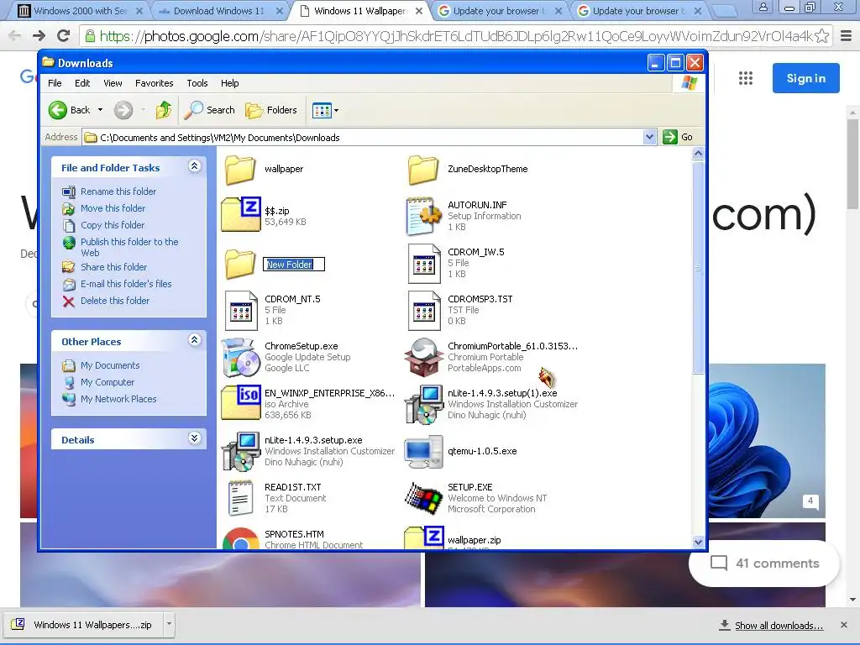
Task: Select the qtemu-1.0.5.exe icon
Action: 423,451
